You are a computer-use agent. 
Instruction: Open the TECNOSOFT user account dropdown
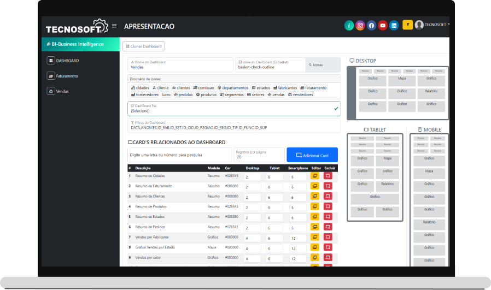(x=433, y=25)
